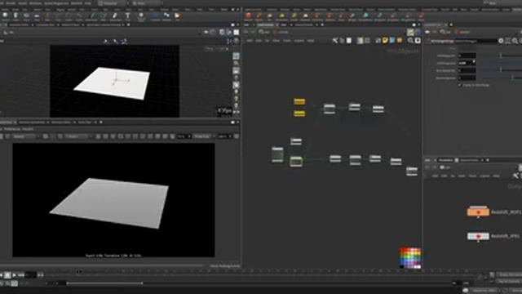Open the update mode dropdown at bottom right
This screenshot has width=522, height=294.
(x=485, y=291)
